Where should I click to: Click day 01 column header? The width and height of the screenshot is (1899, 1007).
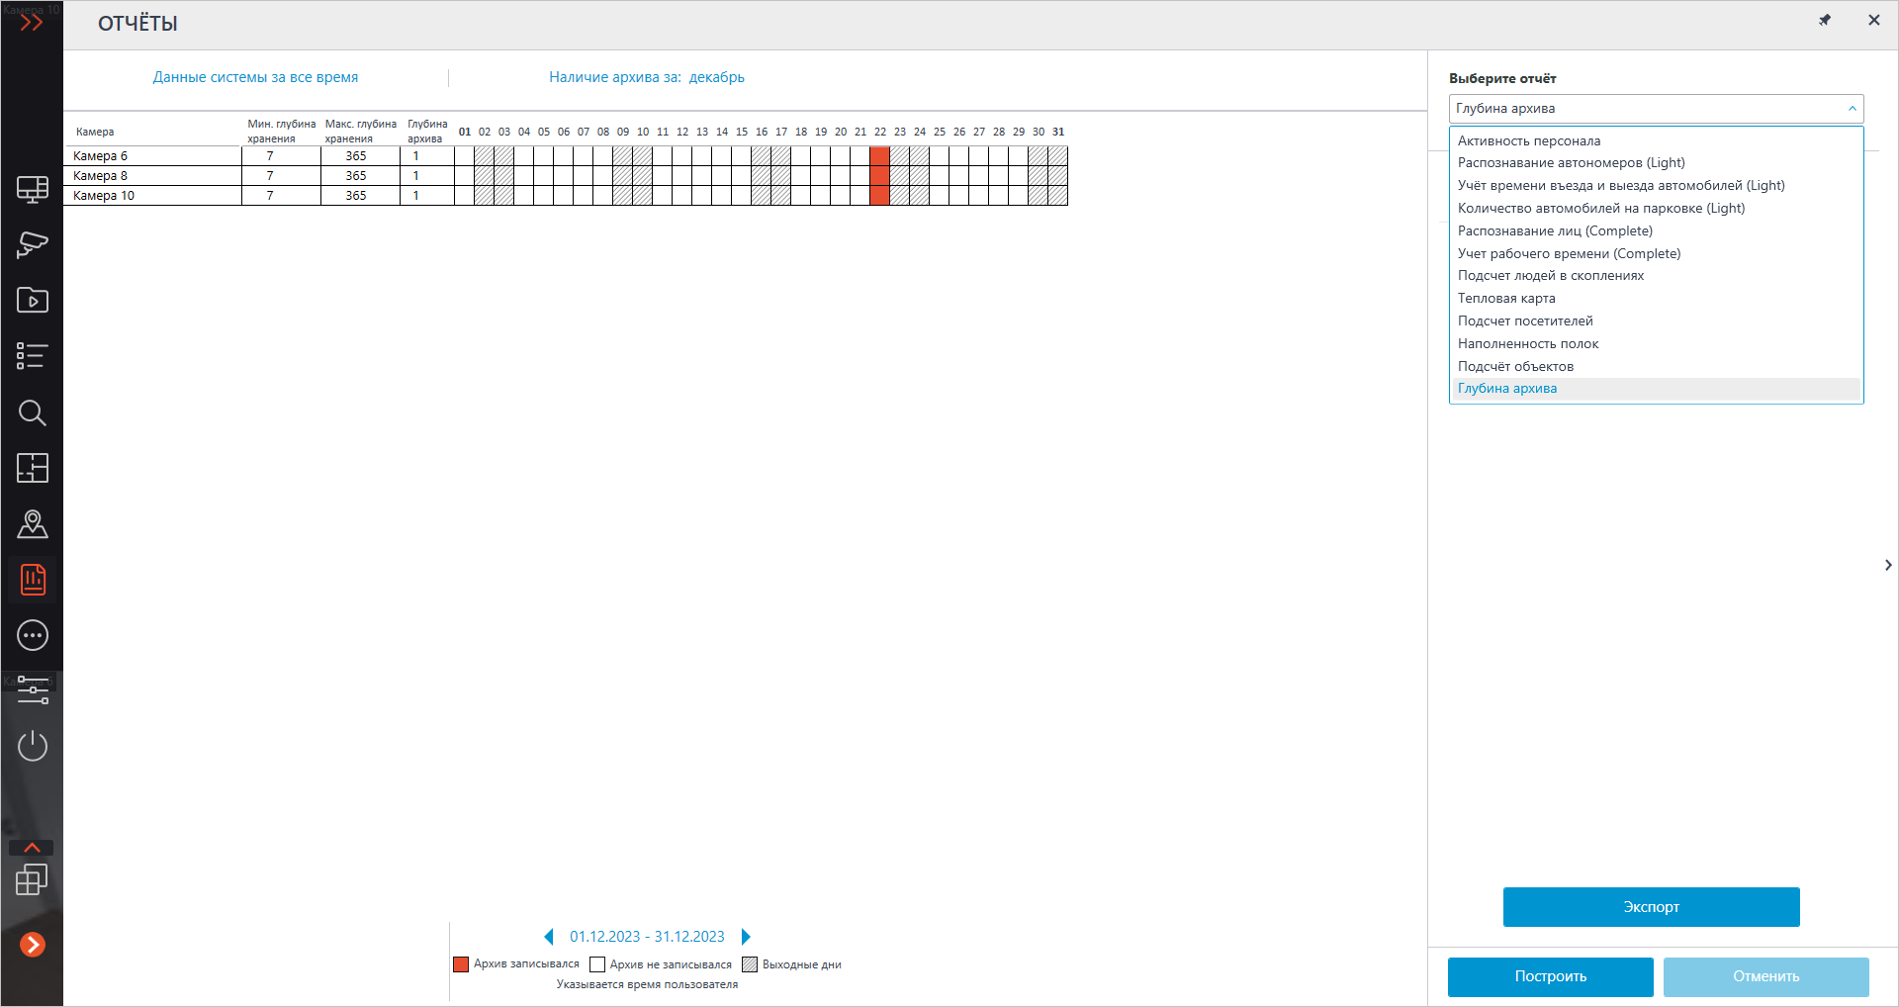coord(465,132)
